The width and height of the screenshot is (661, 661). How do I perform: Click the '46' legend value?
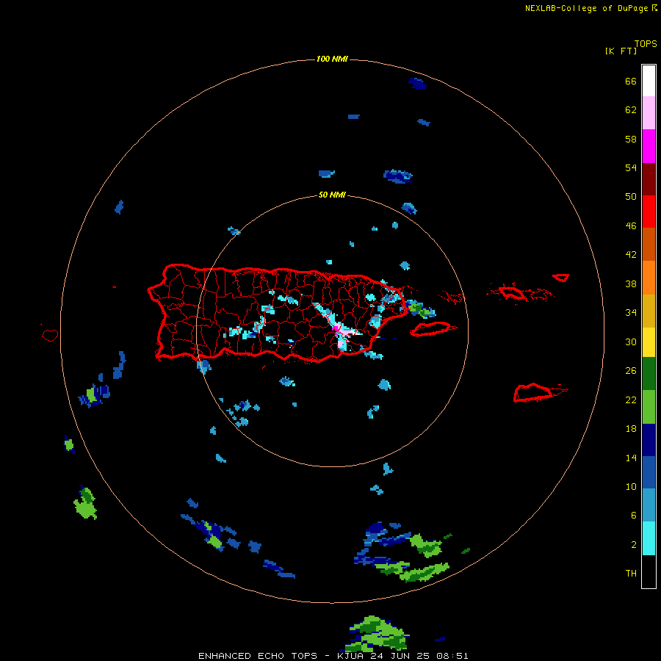pyautogui.click(x=631, y=226)
